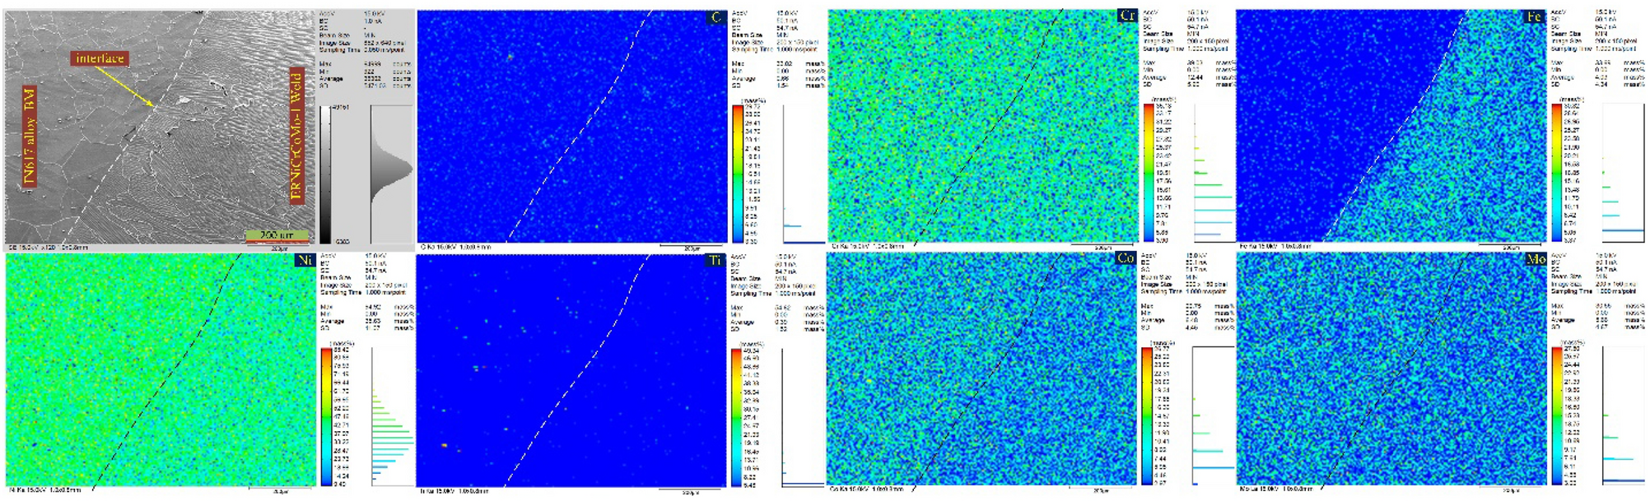Click the 'IN617 alloy BM' vertical label

point(30,137)
